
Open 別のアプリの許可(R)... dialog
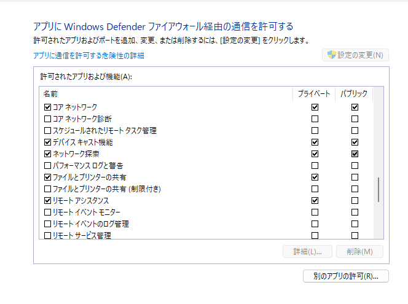346,276
